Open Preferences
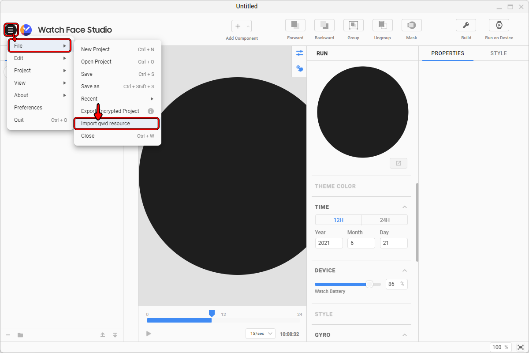This screenshot has height=353, width=529. pos(40,108)
